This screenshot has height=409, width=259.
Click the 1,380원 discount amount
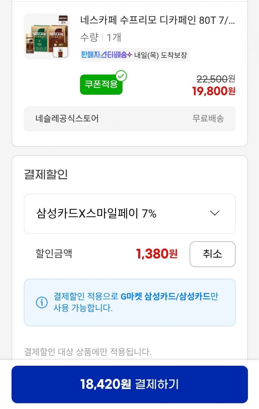pos(157,254)
